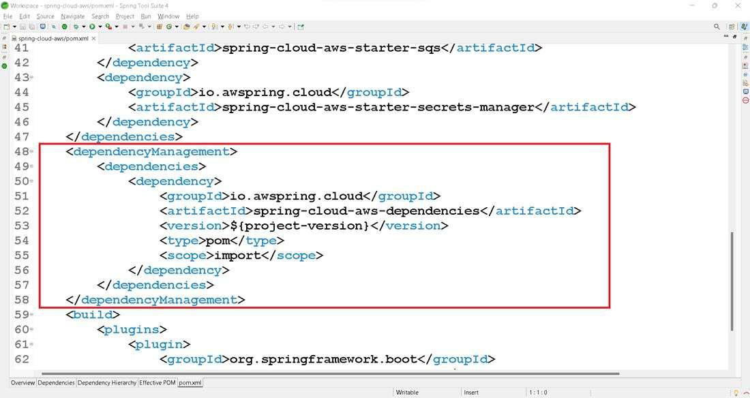Collapse the plugin fold at line 61
This screenshot has width=750, height=398.
click(31, 344)
